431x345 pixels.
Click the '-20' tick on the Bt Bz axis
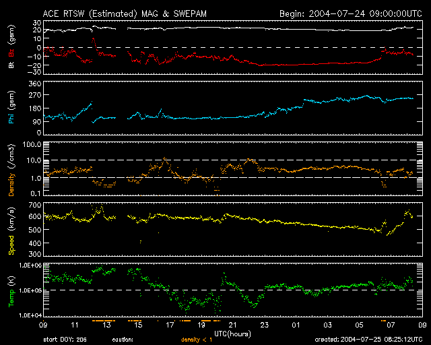34,65
